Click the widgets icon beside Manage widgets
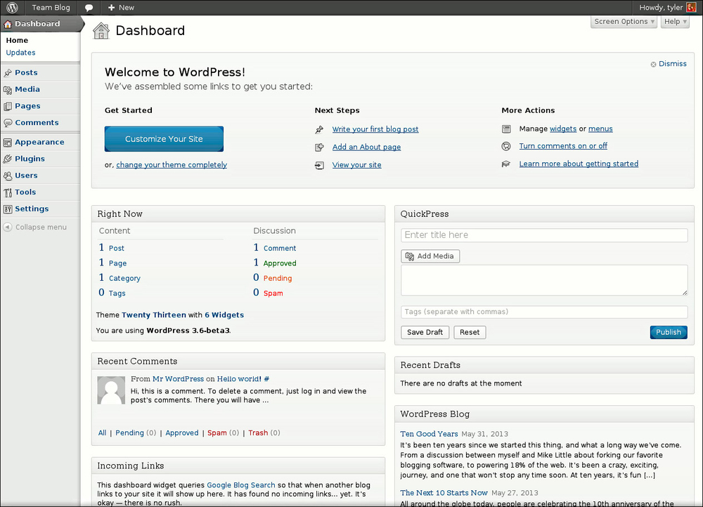This screenshot has width=703, height=507. coord(506,129)
